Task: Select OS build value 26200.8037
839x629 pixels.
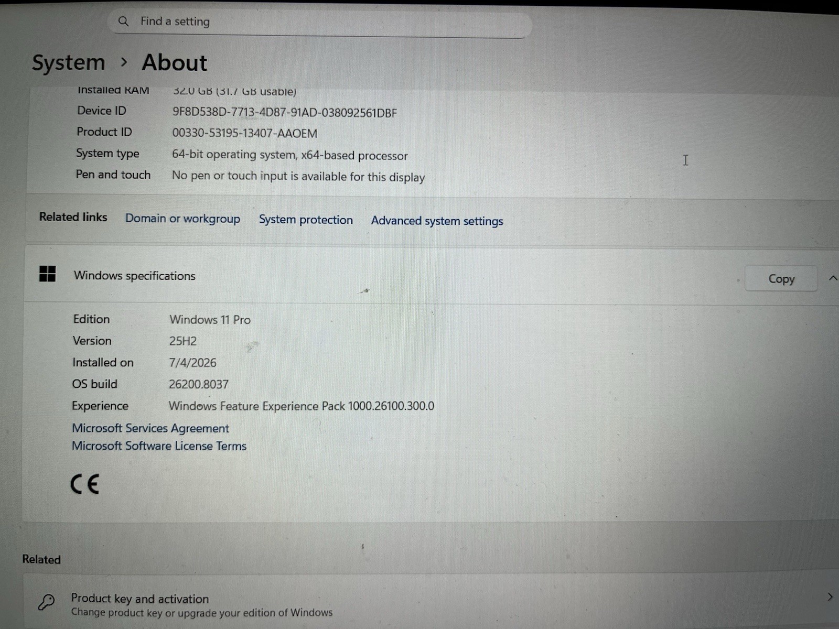Action: pos(199,384)
